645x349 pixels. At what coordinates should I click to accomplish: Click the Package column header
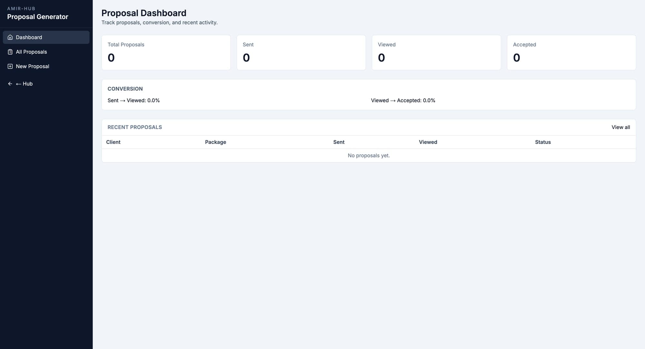(215, 142)
